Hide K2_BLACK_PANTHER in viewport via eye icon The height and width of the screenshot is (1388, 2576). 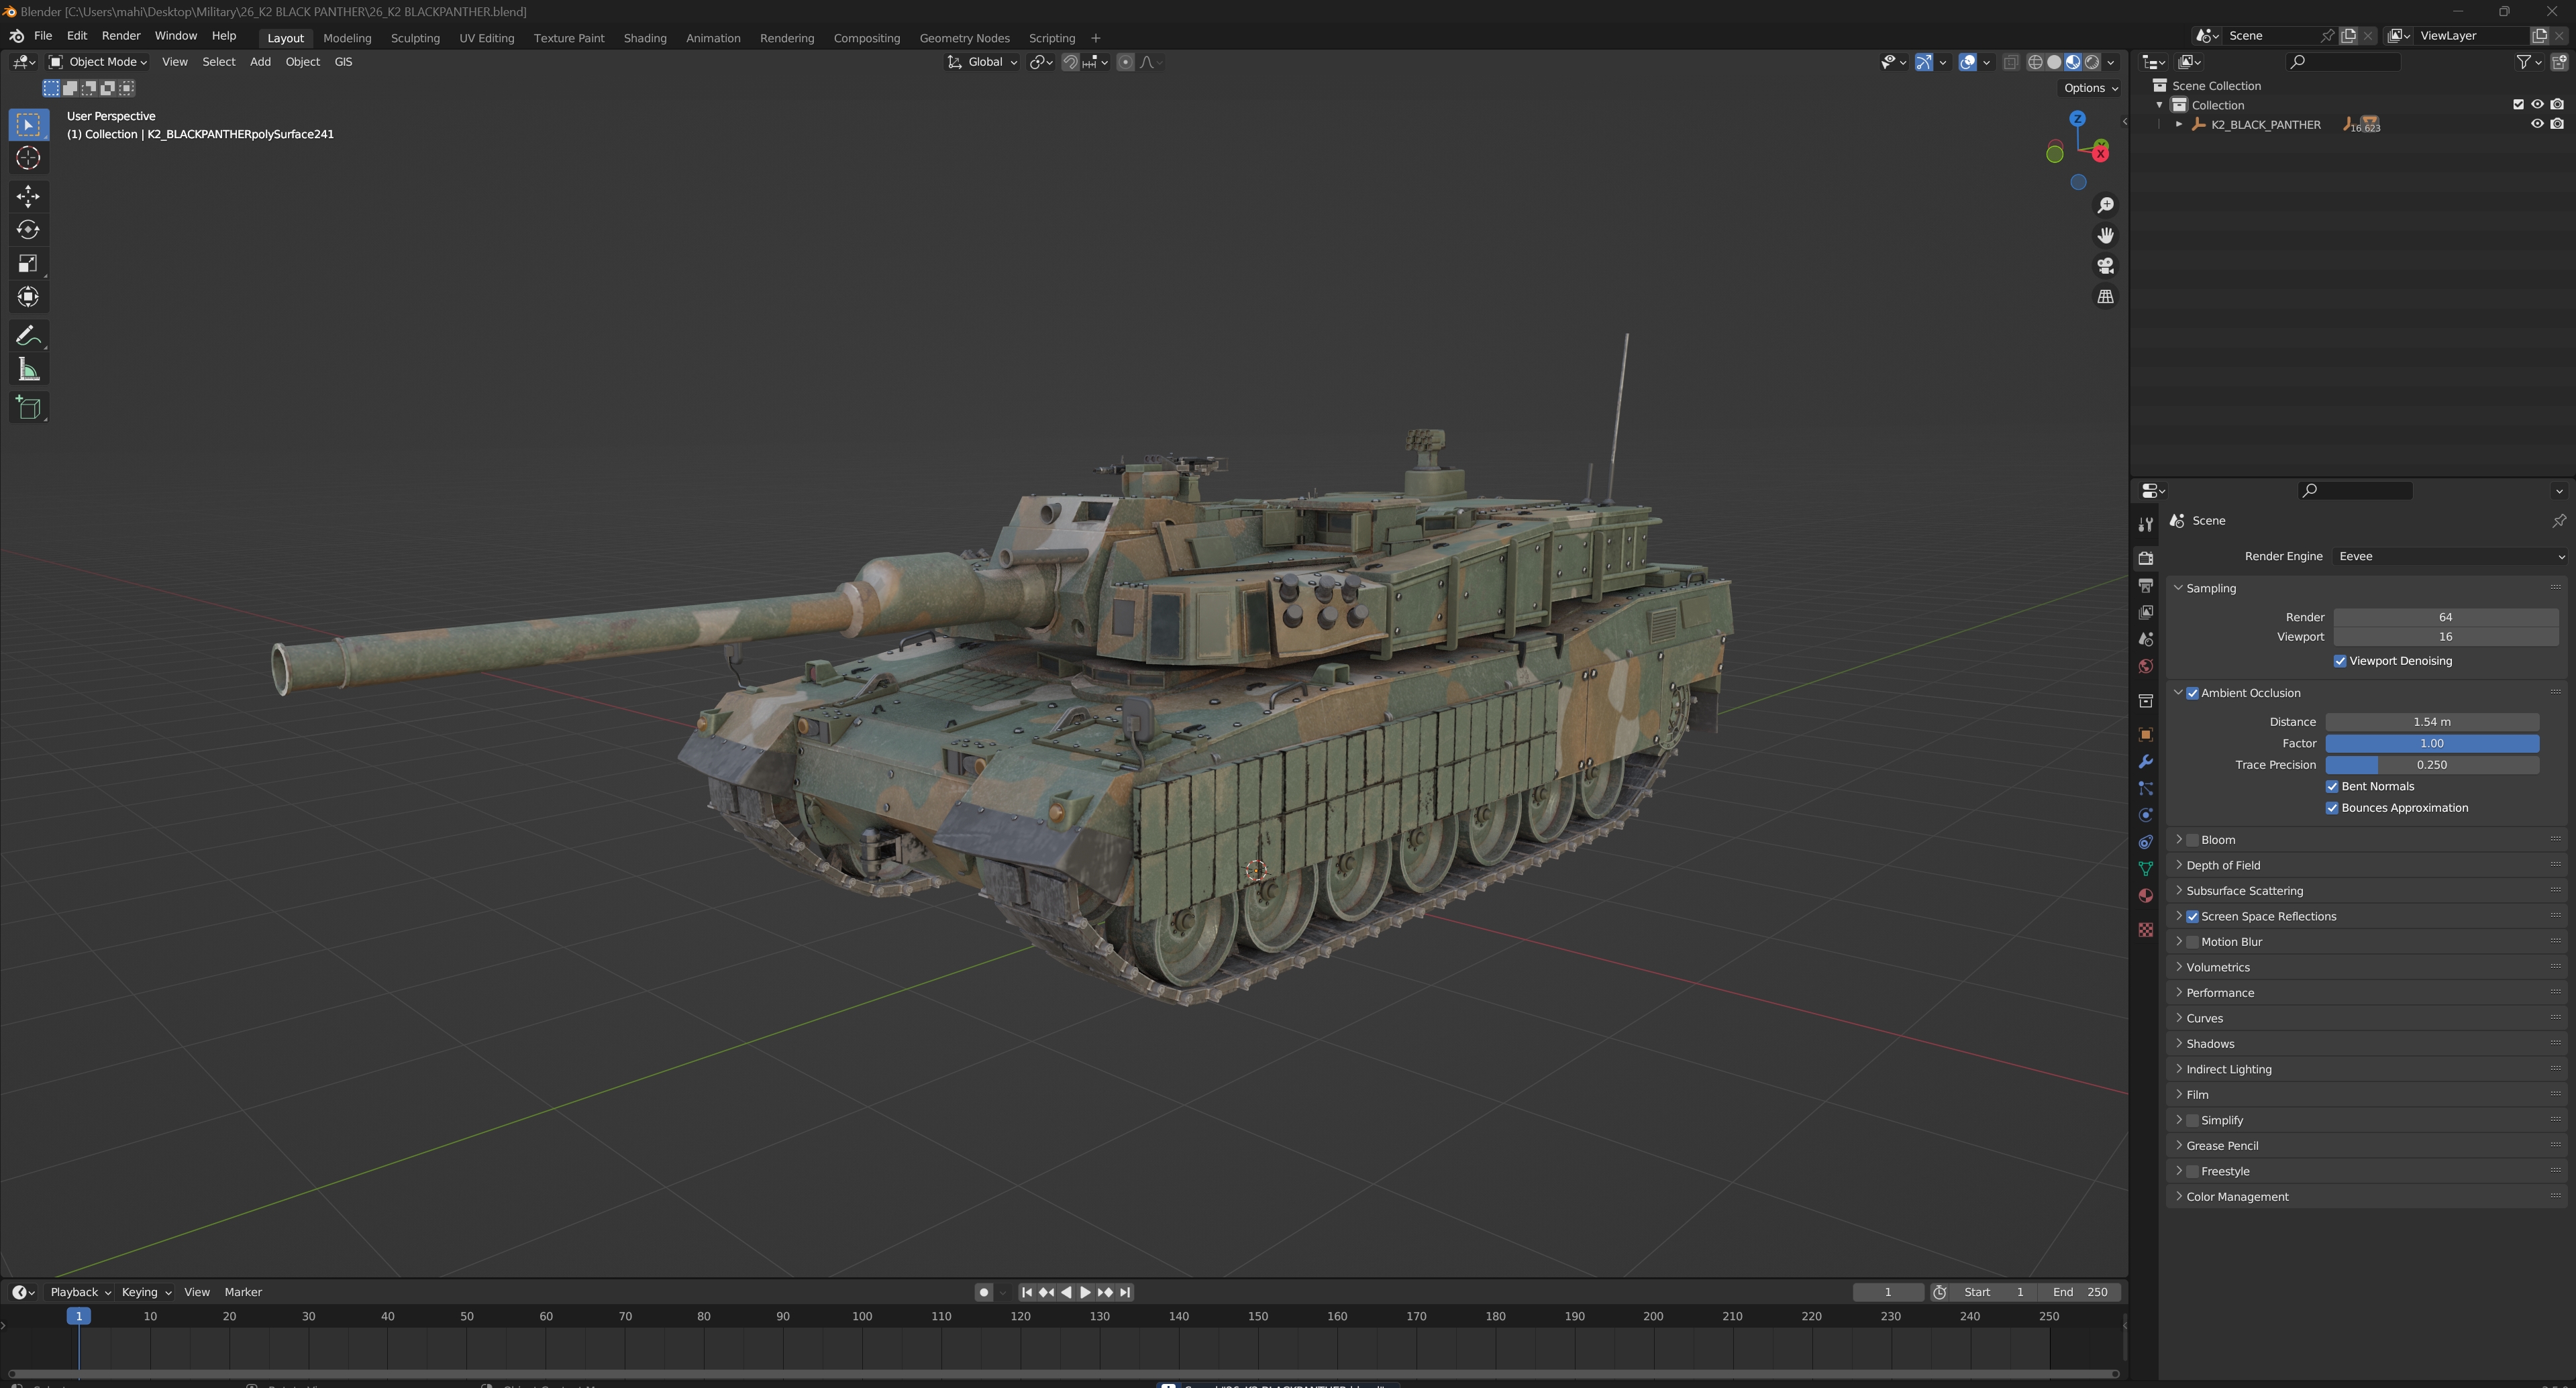[2536, 124]
